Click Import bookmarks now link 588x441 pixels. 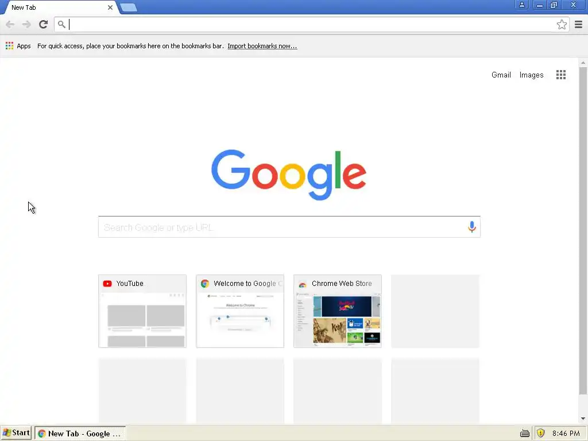point(262,46)
